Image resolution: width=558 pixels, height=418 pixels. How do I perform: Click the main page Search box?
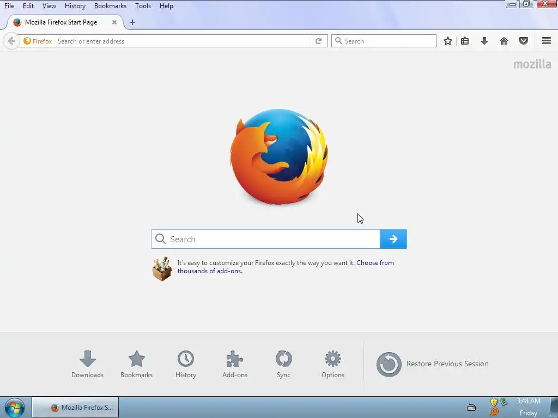[x=265, y=239]
